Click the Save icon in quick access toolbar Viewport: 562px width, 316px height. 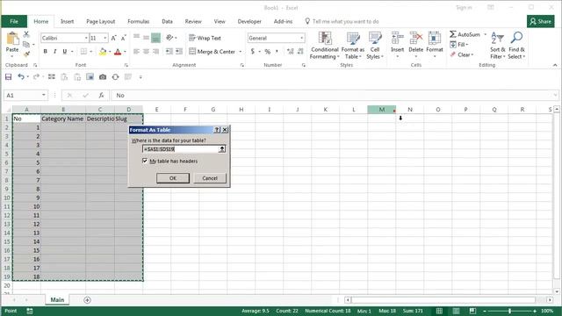(8, 77)
